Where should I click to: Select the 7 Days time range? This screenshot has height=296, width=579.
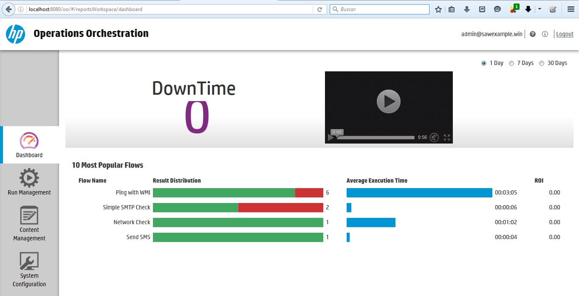pyautogui.click(x=512, y=63)
